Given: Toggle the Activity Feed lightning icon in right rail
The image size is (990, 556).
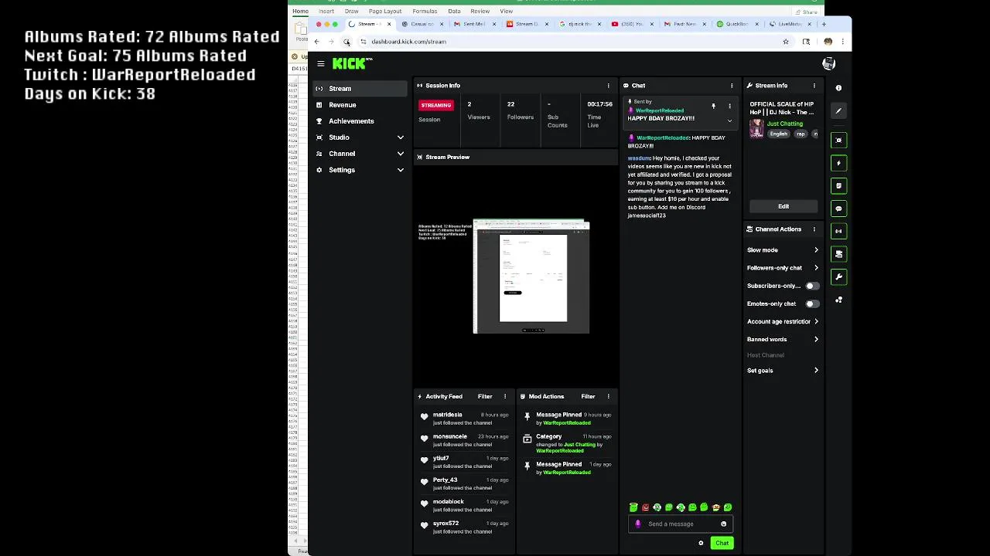Looking at the screenshot, I should click(838, 163).
